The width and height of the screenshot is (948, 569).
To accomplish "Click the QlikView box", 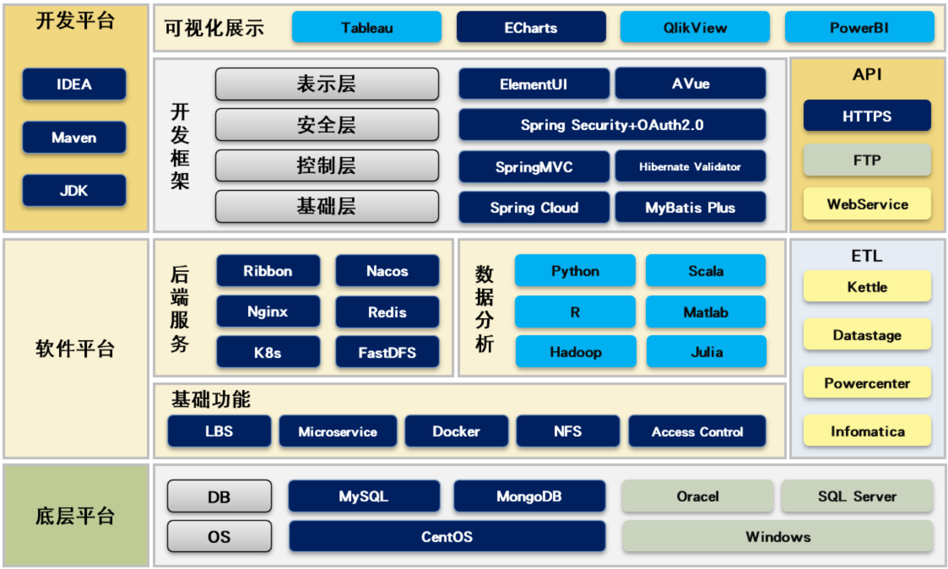I will [x=695, y=27].
